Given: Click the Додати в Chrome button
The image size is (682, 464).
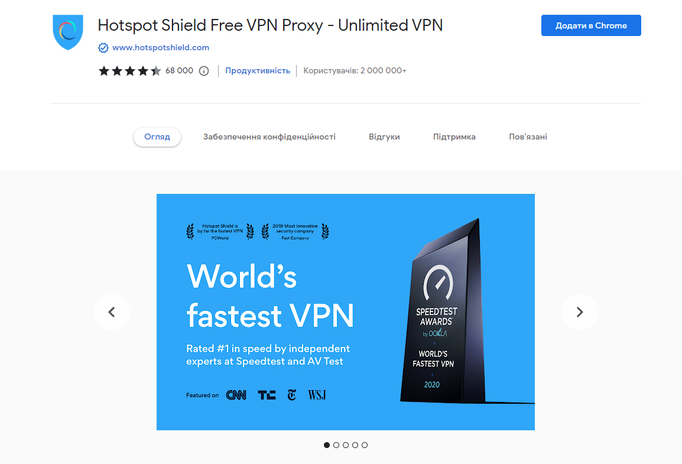Looking at the screenshot, I should [591, 25].
